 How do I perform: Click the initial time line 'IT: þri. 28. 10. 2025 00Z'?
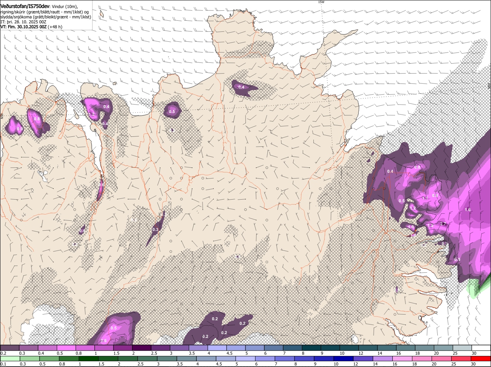point(23,22)
